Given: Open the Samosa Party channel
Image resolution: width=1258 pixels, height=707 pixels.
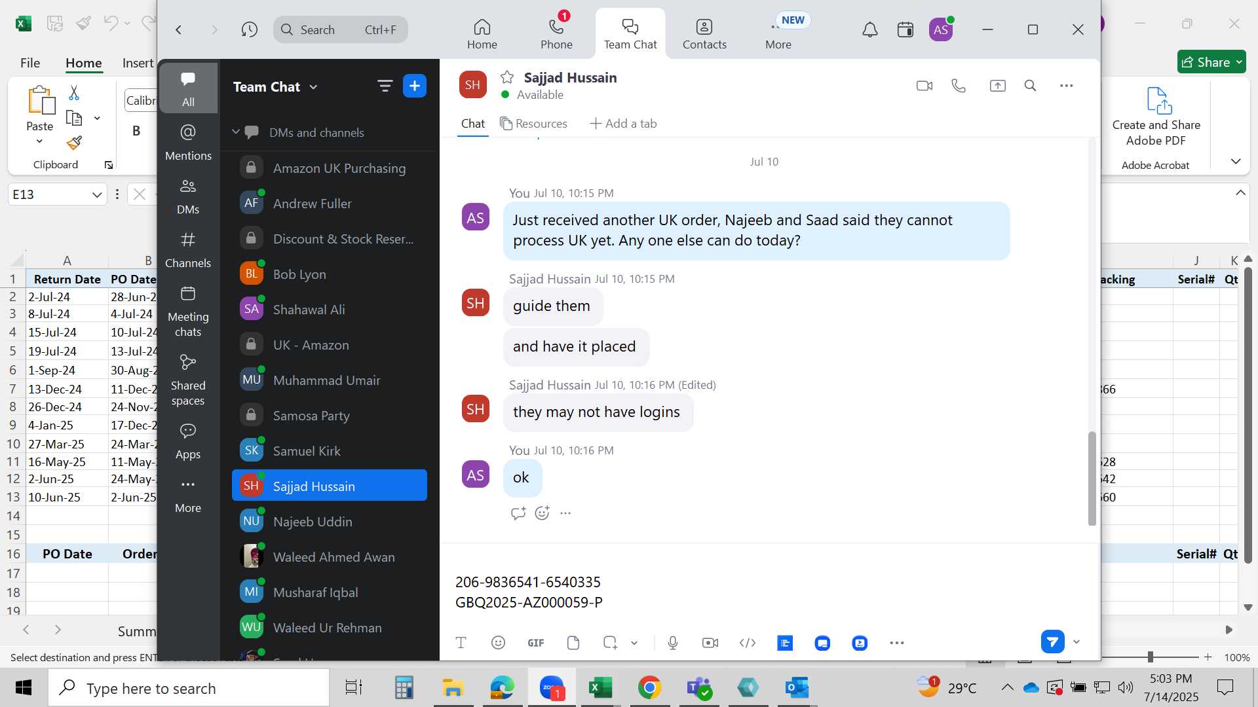Looking at the screenshot, I should pos(330,416).
